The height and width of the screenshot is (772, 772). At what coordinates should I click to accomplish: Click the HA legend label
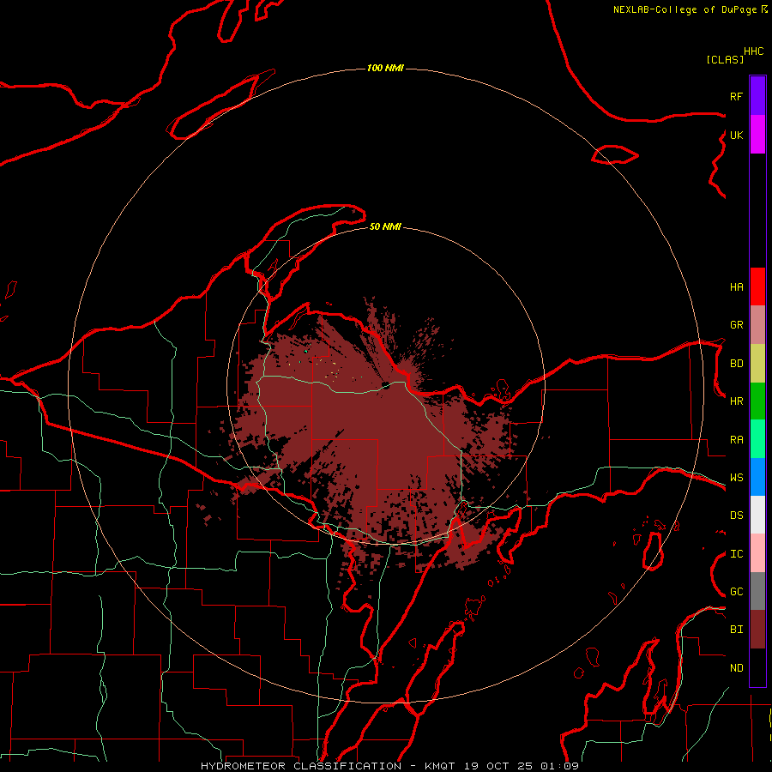(x=736, y=286)
